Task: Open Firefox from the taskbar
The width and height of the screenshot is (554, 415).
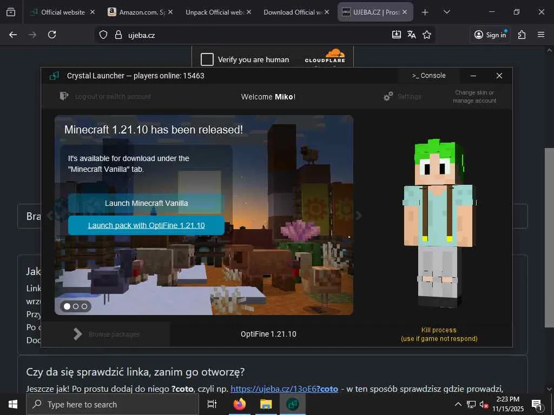Action: tap(240, 404)
